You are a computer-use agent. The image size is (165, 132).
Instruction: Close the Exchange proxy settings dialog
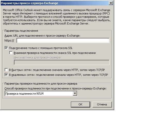coord(111,3)
